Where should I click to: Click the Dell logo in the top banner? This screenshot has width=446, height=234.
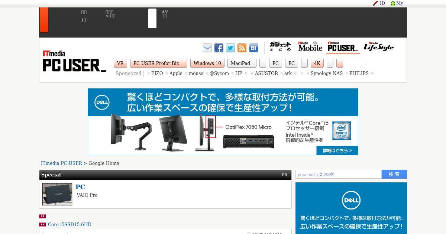[102, 102]
